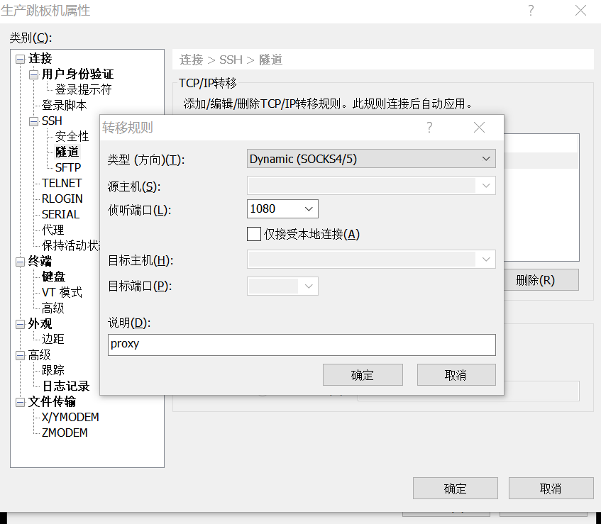Select the 键盘 tree item
The width and height of the screenshot is (601, 524).
[53, 277]
